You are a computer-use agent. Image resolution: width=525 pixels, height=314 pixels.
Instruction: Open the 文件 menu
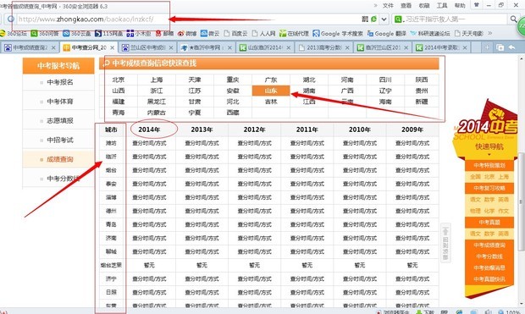pos(388,5)
